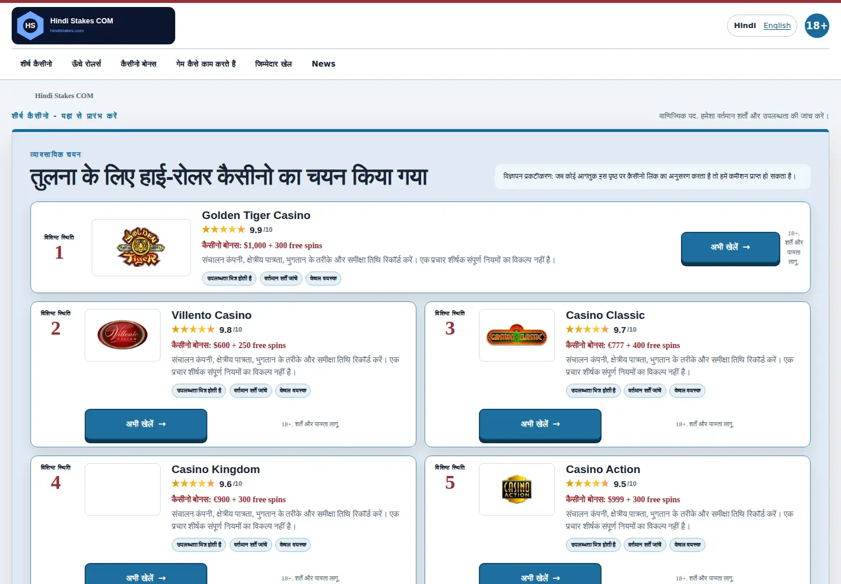Viewport: 841px width, 584px height.
Task: Click the empty Casino Kingdom logo box
Action: coord(123,489)
